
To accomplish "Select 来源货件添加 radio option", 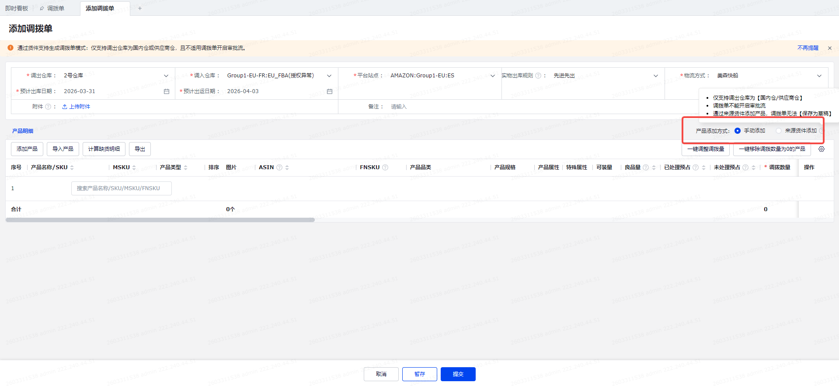I will tap(779, 131).
